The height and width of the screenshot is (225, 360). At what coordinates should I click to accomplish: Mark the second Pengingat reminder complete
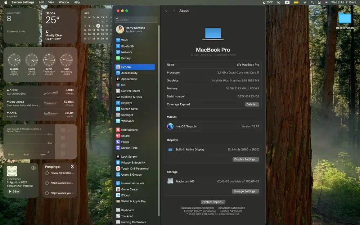tap(47, 183)
